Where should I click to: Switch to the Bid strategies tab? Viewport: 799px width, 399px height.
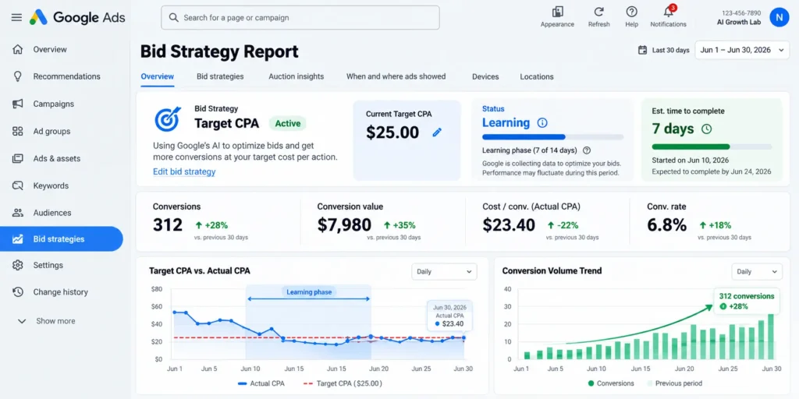220,76
